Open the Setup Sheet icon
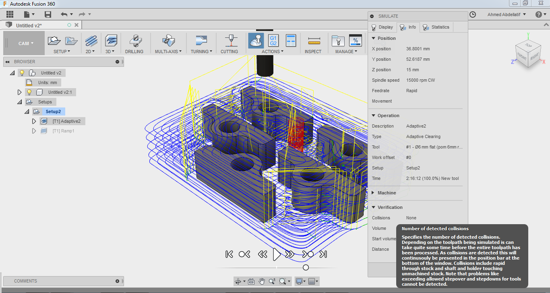Screen dimensions: 550x293 pos(291,41)
